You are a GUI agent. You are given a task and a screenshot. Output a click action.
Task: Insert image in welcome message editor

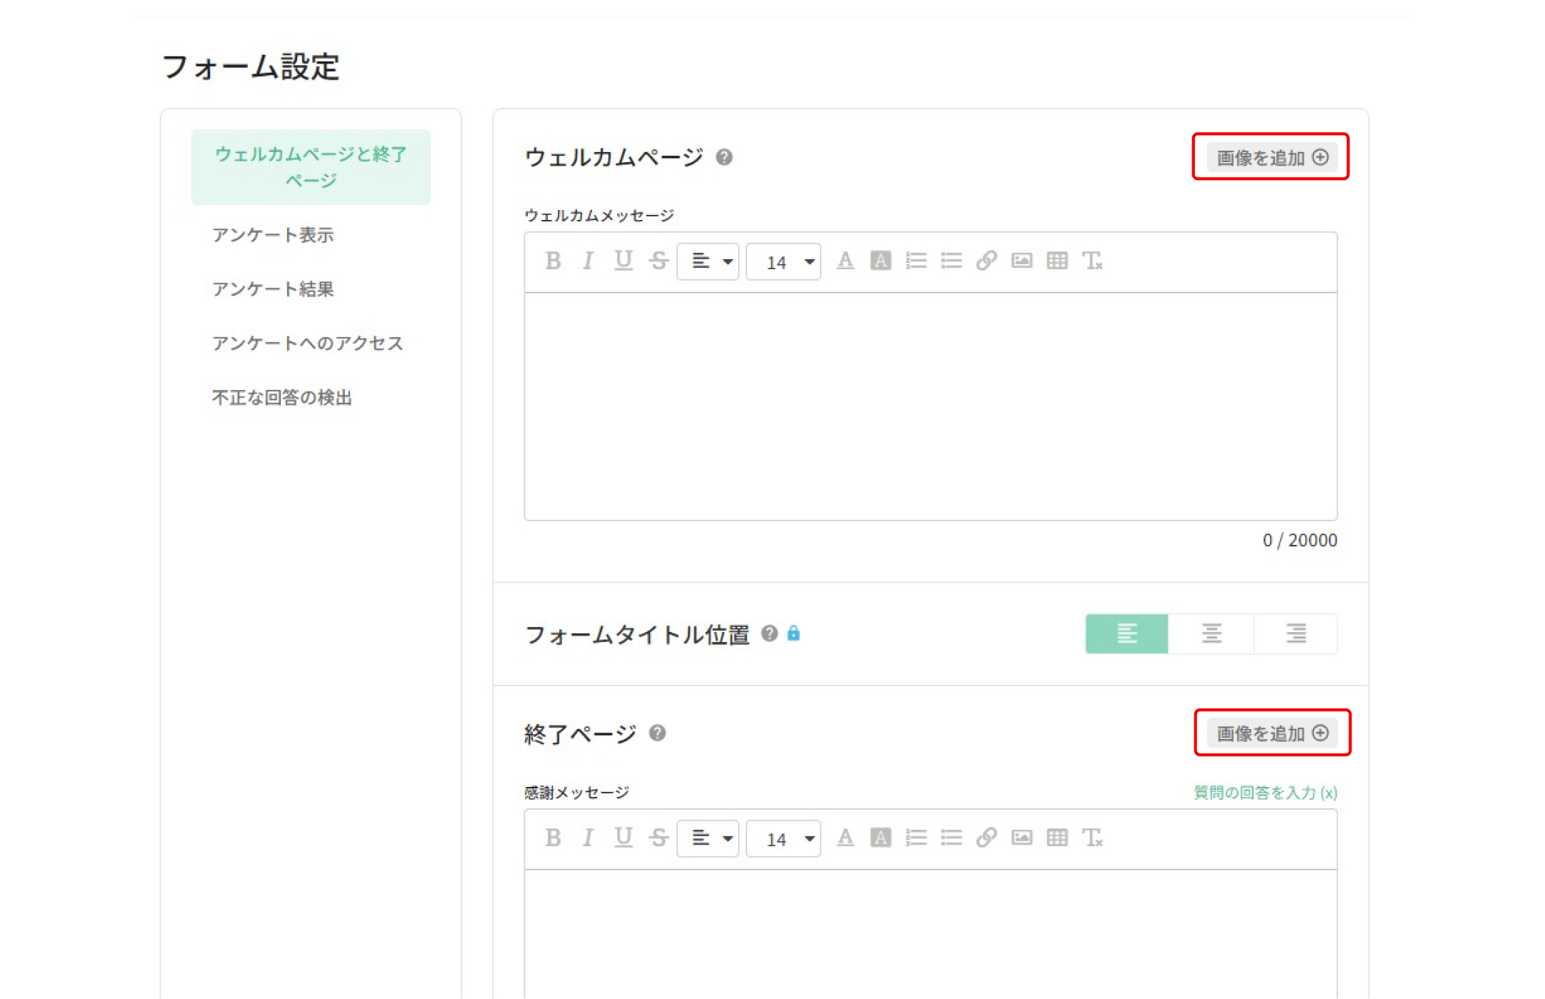click(x=1022, y=261)
